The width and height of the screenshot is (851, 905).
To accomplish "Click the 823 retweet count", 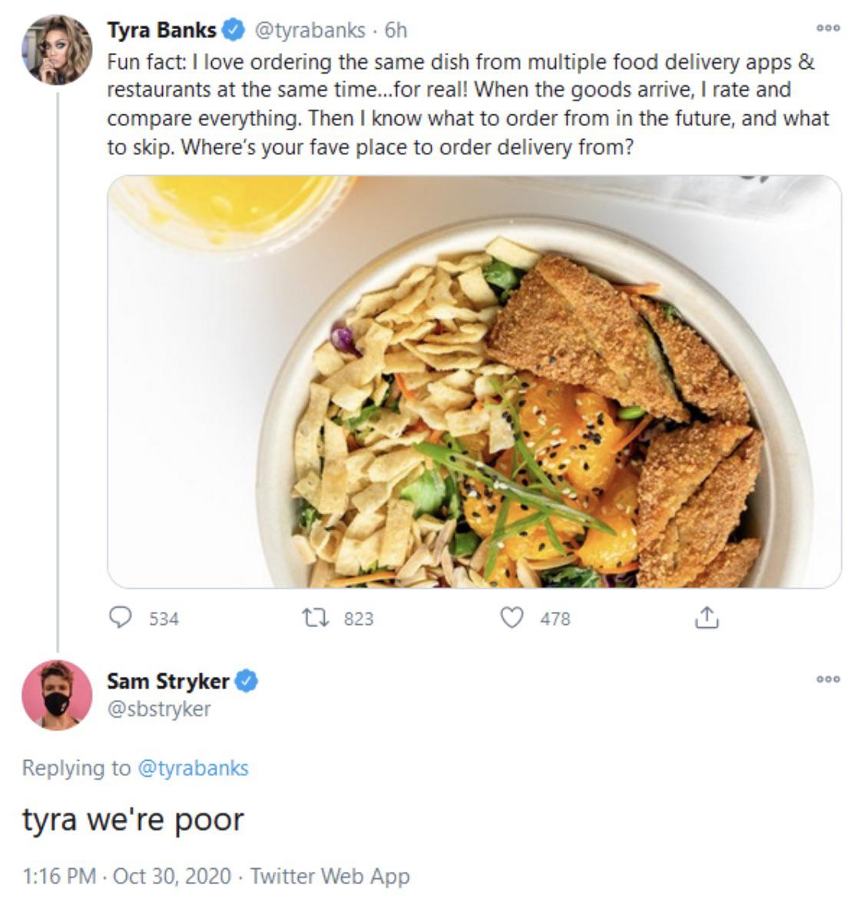I will tap(358, 619).
